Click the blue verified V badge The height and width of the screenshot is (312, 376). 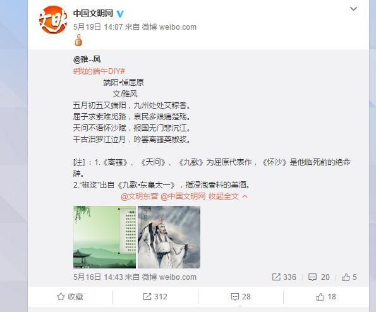click(120, 14)
